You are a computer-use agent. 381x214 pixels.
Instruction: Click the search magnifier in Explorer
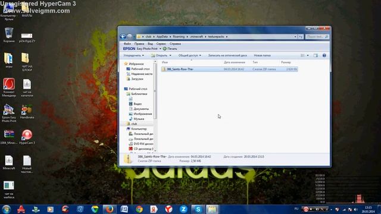pyautogui.click(x=326, y=37)
